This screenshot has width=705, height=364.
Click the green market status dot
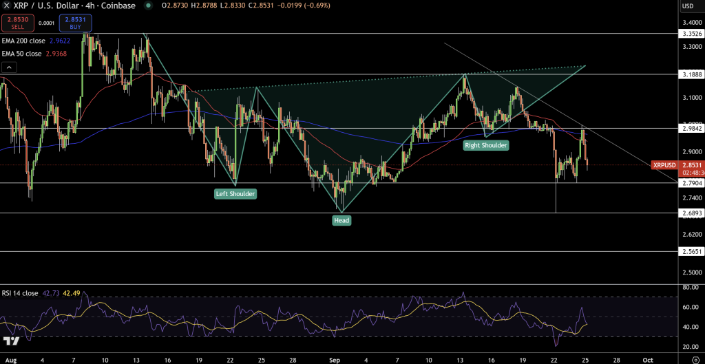149,6
